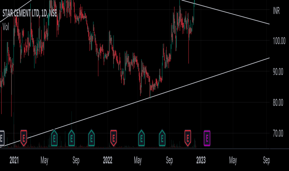Click the 2022 time axis label
Image resolution: width=289 pixels, height=171 pixels.
tap(108, 160)
